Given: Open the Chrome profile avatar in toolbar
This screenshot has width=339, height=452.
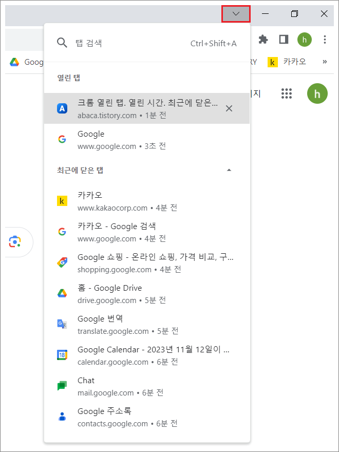Looking at the screenshot, I should point(305,40).
